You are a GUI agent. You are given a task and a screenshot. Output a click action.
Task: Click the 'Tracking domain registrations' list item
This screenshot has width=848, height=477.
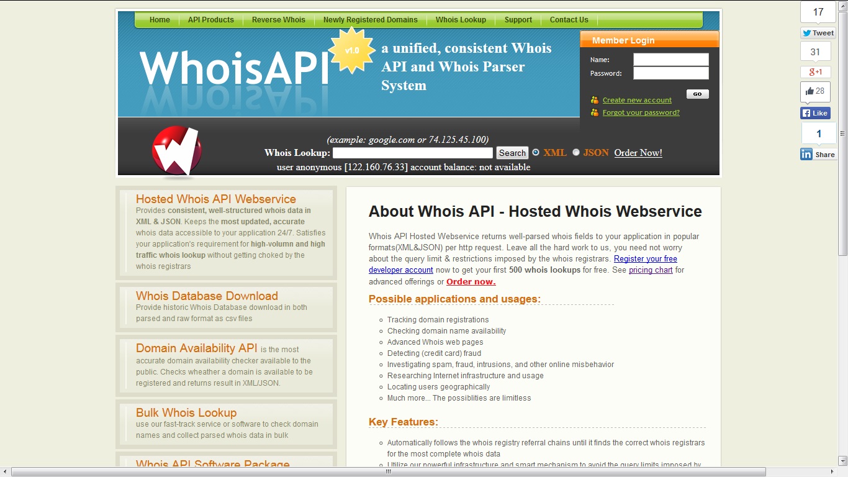click(438, 320)
